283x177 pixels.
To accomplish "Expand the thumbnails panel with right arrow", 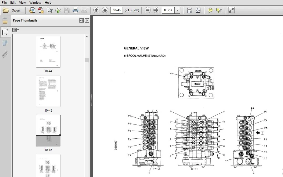I will pos(87,20).
